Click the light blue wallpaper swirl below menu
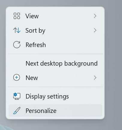Viewport: 122px width, 130px height. [x=5, y=127]
